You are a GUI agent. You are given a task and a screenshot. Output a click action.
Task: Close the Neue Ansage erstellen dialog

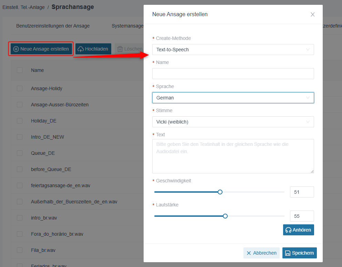313,14
